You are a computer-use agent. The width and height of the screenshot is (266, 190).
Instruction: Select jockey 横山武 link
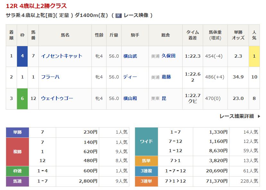[130, 56]
